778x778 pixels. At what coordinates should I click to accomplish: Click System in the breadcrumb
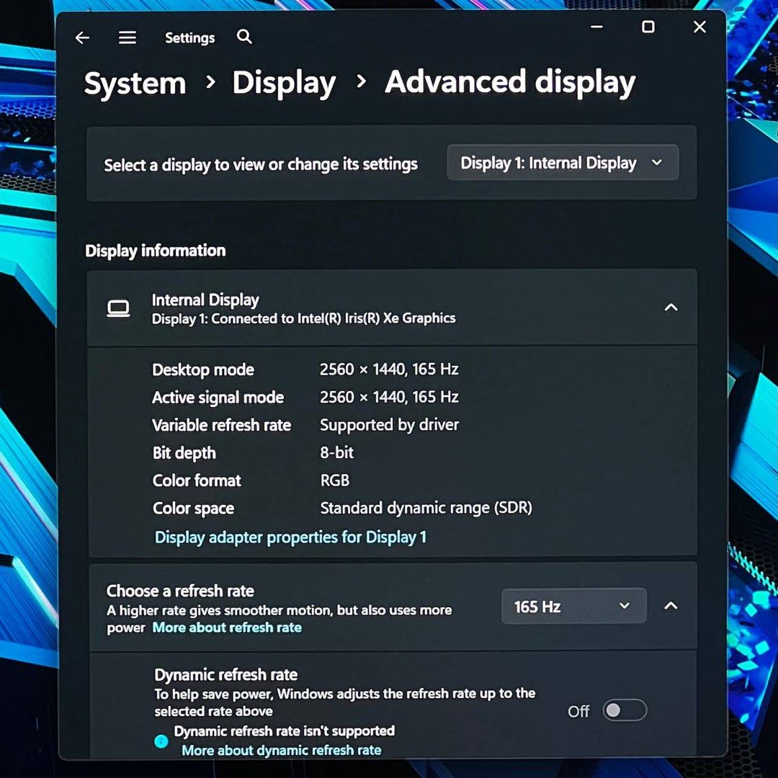tap(134, 82)
